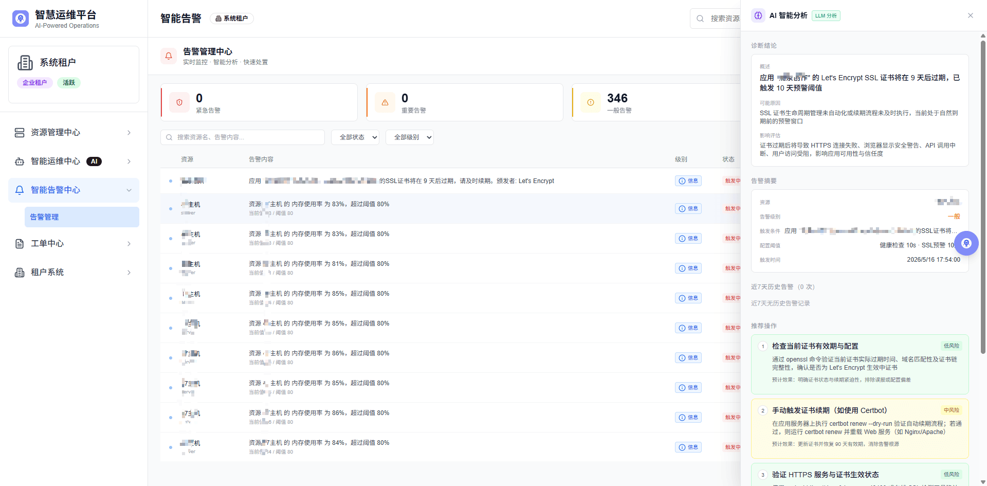Click the 触发中 status on the 84% memory row
Image resolution: width=987 pixels, height=486 pixels.
[x=733, y=447]
